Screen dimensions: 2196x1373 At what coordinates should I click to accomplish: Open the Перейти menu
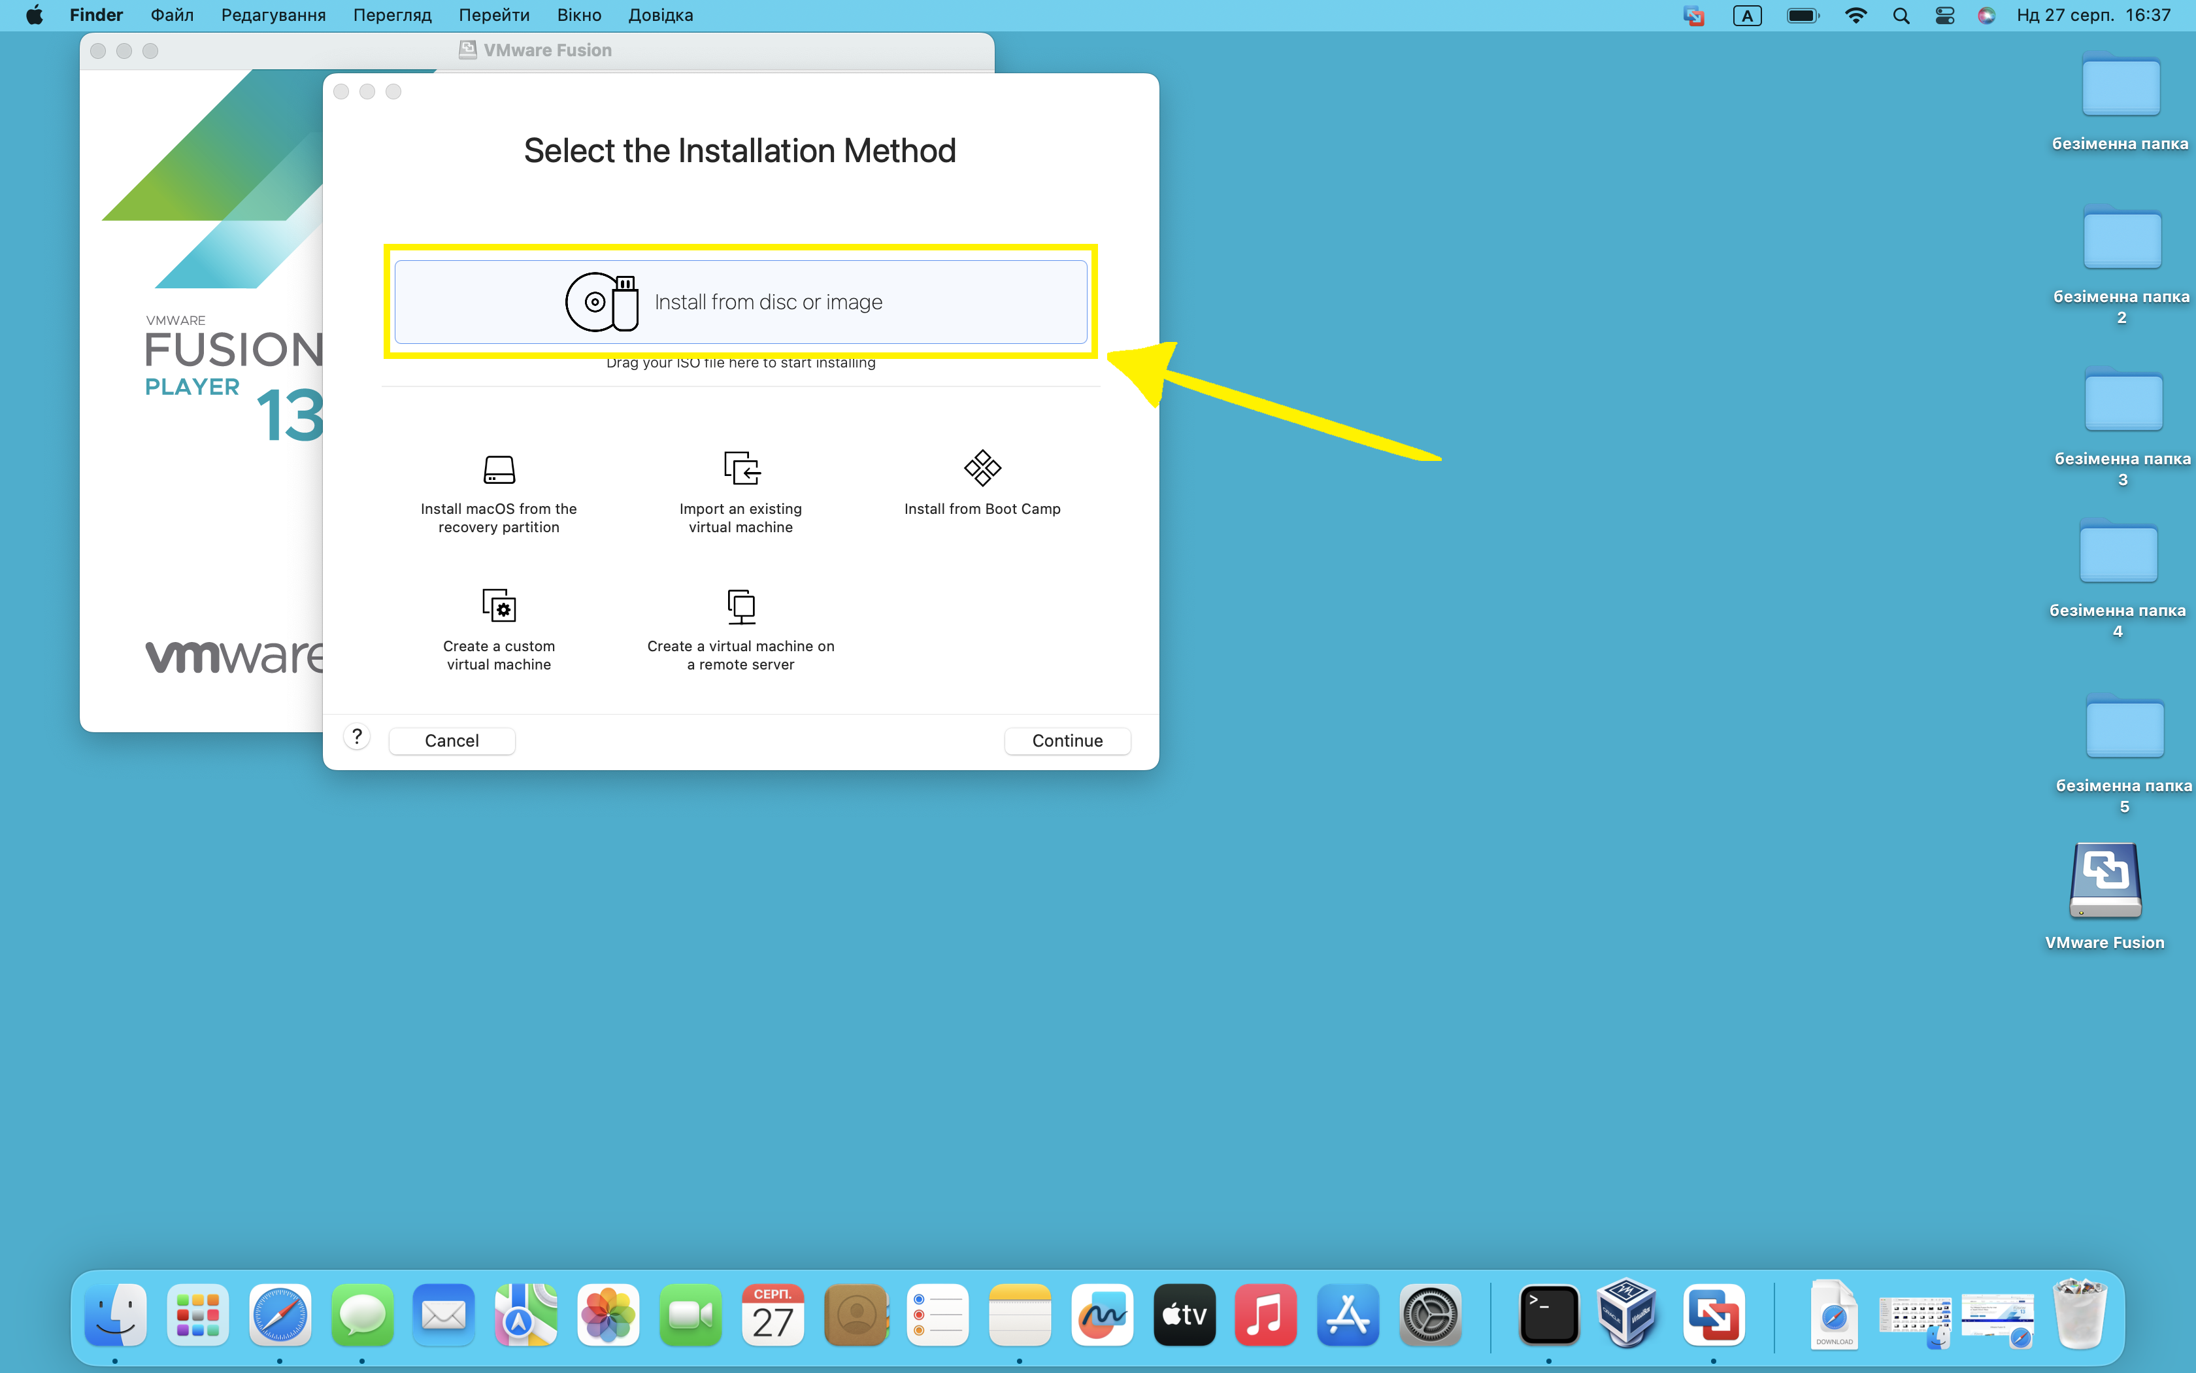pyautogui.click(x=493, y=16)
